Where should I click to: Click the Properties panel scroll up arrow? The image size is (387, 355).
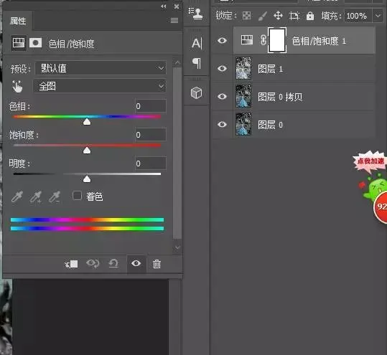tap(177, 63)
